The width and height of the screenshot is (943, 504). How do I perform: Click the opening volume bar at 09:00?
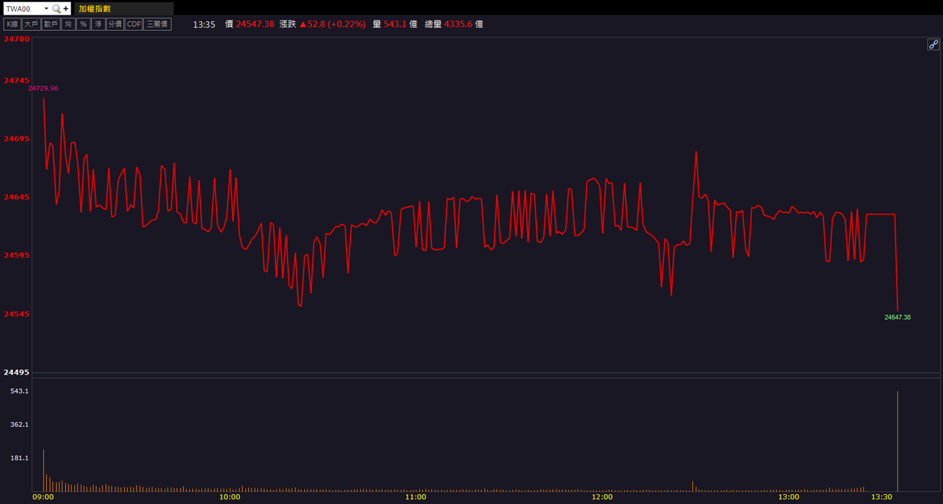[43, 470]
